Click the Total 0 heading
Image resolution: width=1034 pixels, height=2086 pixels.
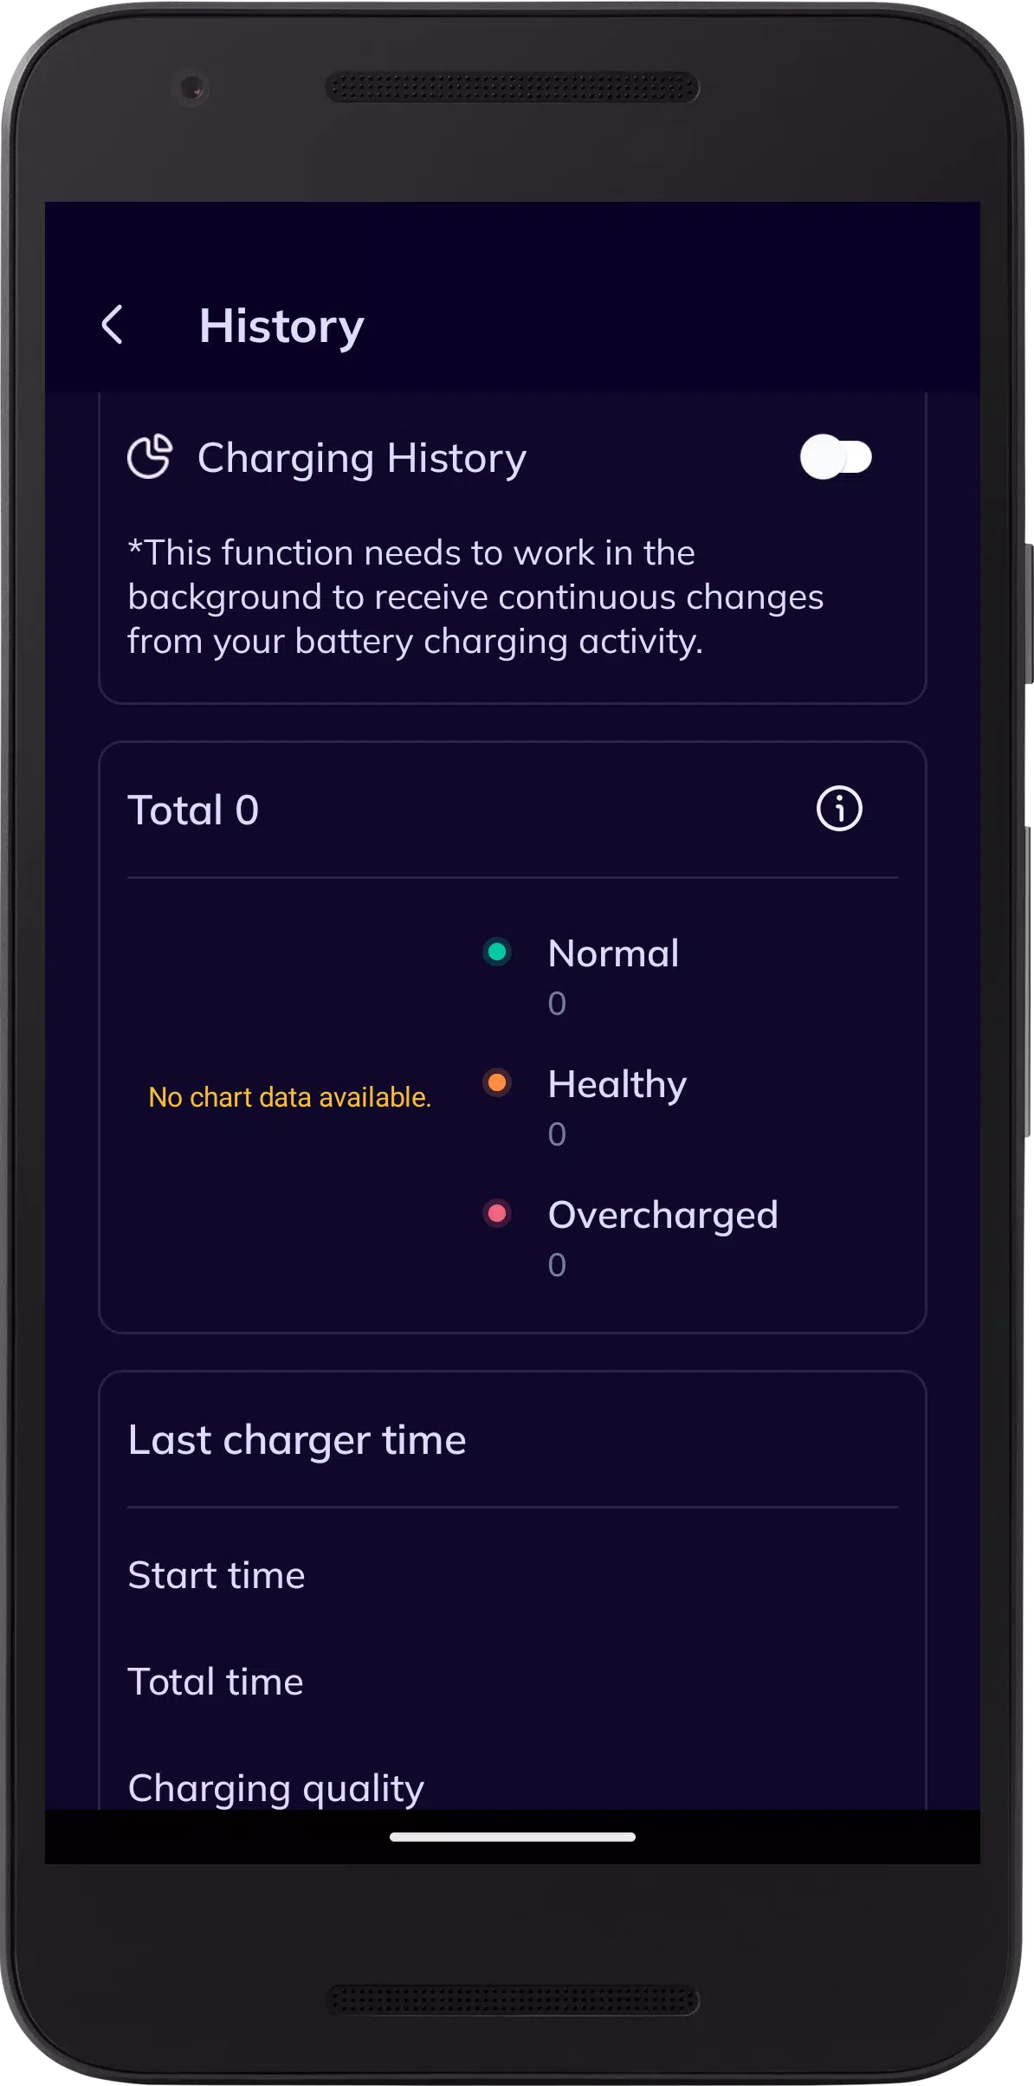pyautogui.click(x=193, y=811)
